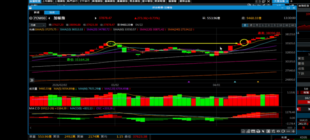Select the arrow cursor tool in the chart toolbar
Viewport: 310px width, 140px height.
tap(263, 131)
